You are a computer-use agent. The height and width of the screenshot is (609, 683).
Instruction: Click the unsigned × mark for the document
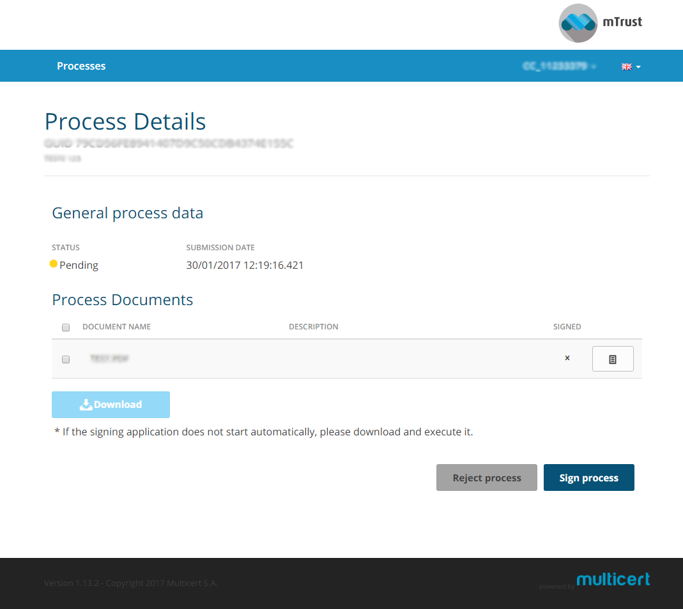pyautogui.click(x=567, y=358)
